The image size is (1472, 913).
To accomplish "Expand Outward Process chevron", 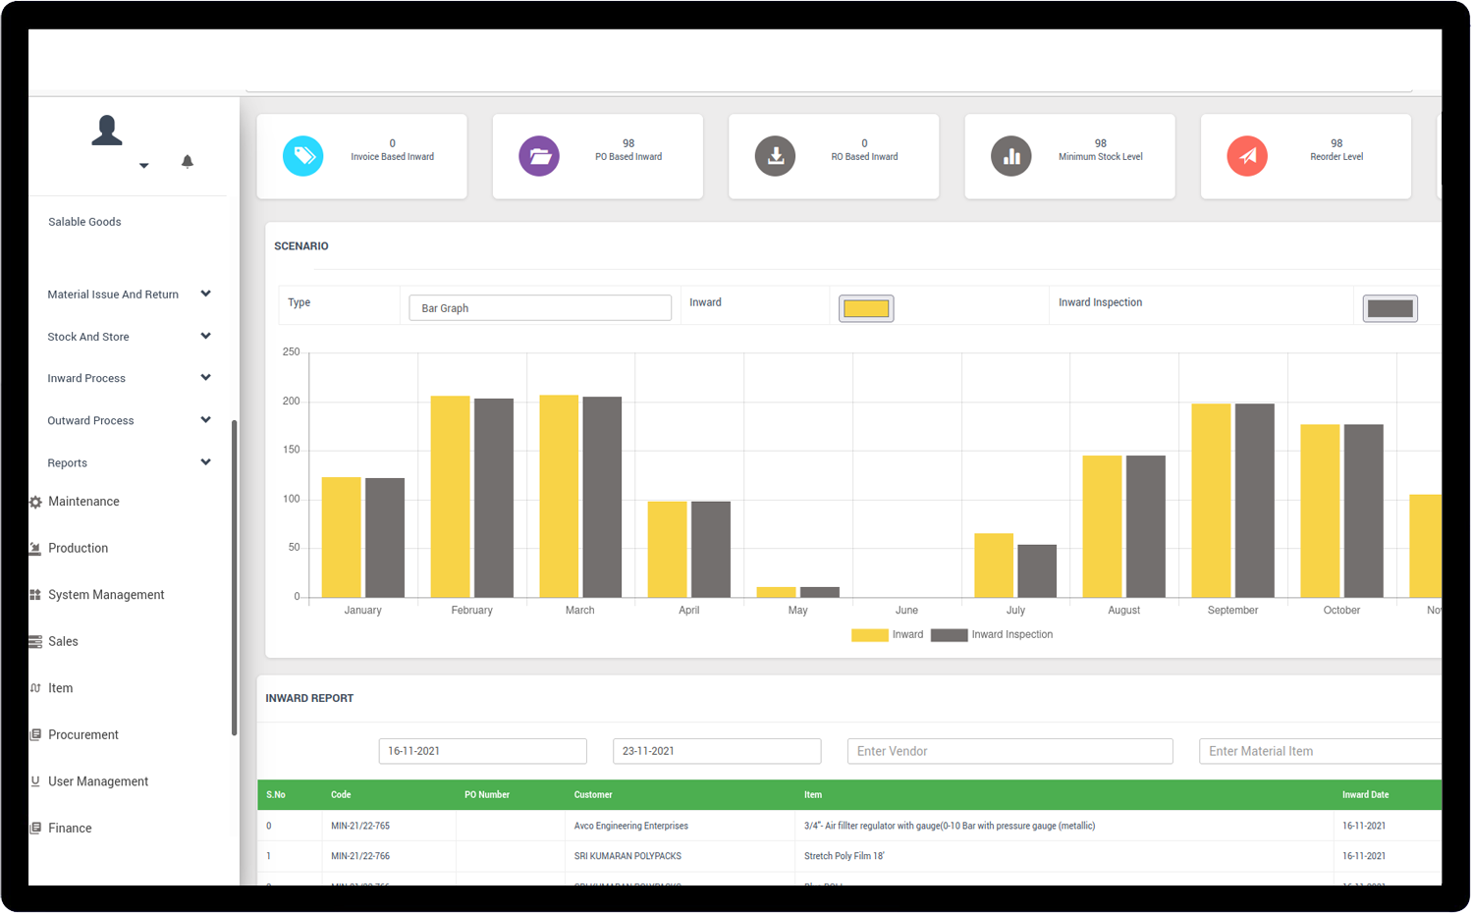I will (206, 419).
